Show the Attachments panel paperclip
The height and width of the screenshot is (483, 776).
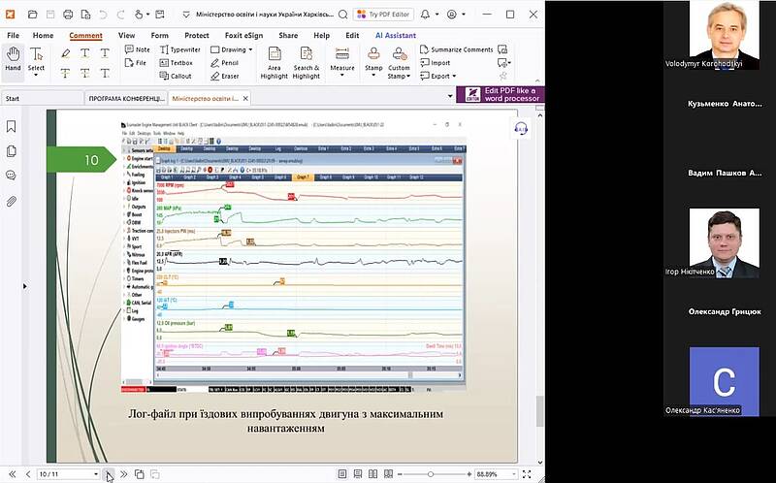(x=12, y=202)
